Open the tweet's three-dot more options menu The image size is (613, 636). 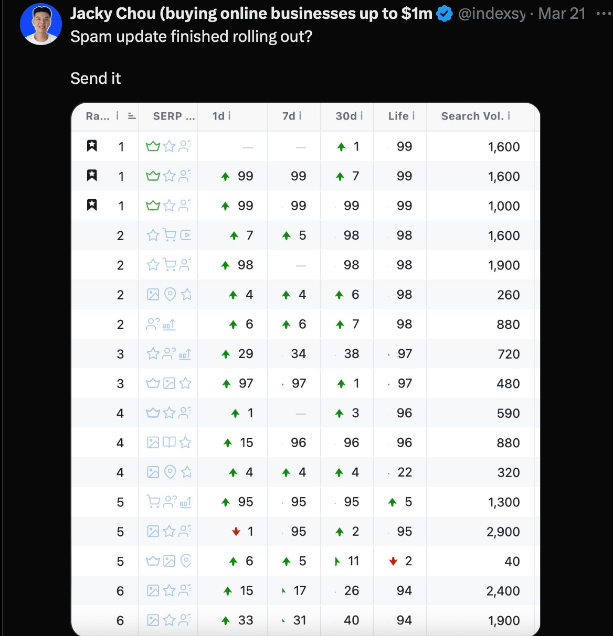(604, 14)
